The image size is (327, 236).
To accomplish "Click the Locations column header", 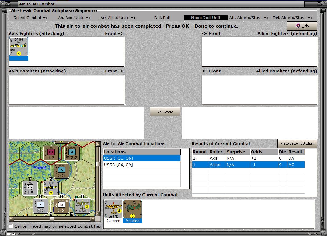I will pyautogui.click(x=142, y=152).
